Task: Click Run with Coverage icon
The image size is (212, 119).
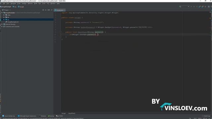Action: pyautogui.click(x=197, y=7)
